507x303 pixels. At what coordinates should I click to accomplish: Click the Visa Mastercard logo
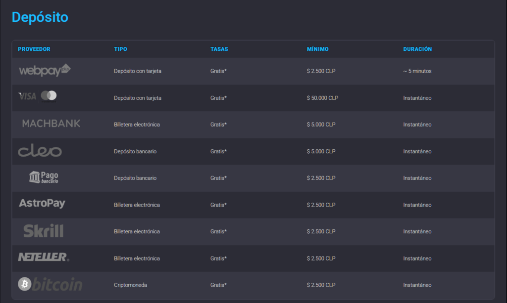(x=38, y=96)
